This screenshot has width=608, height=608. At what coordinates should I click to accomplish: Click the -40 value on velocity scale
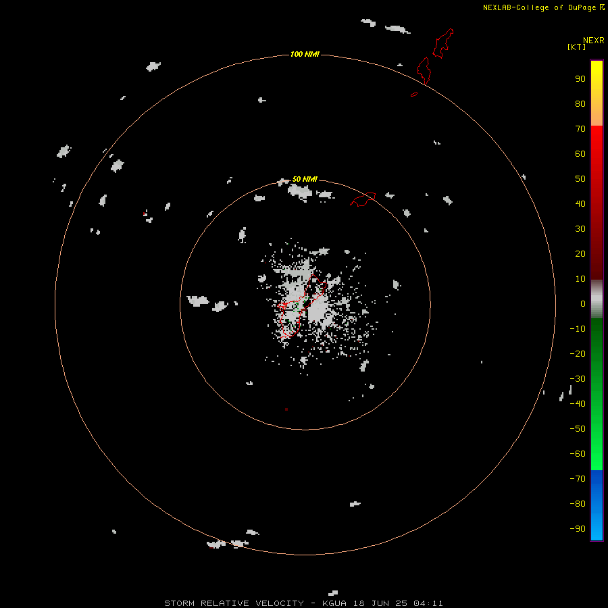[x=578, y=404]
